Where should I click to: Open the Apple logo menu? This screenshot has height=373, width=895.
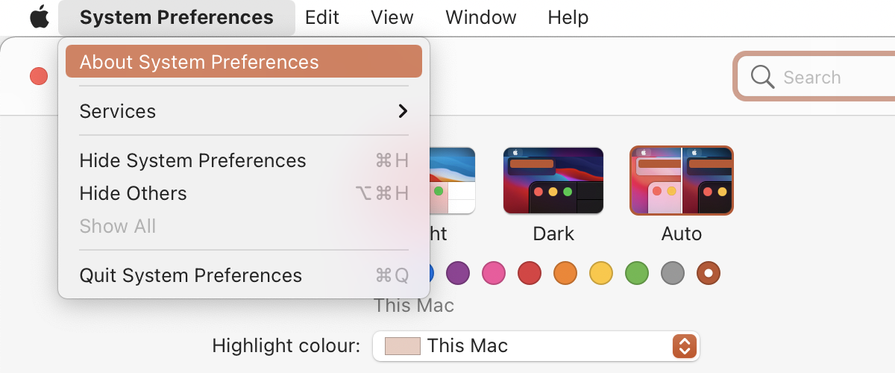[39, 17]
